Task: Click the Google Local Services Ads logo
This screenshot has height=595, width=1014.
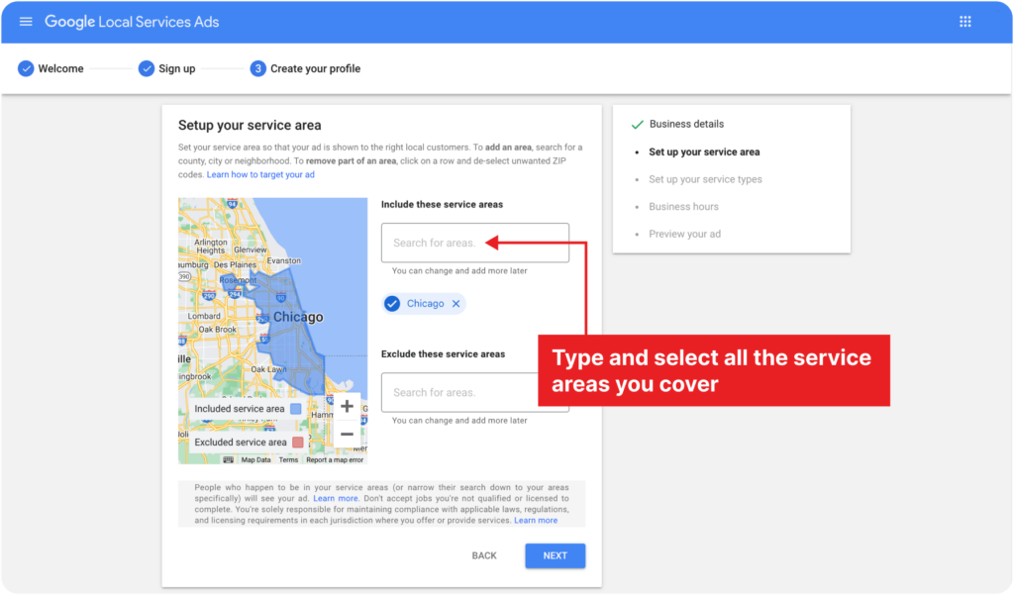Action: (132, 22)
